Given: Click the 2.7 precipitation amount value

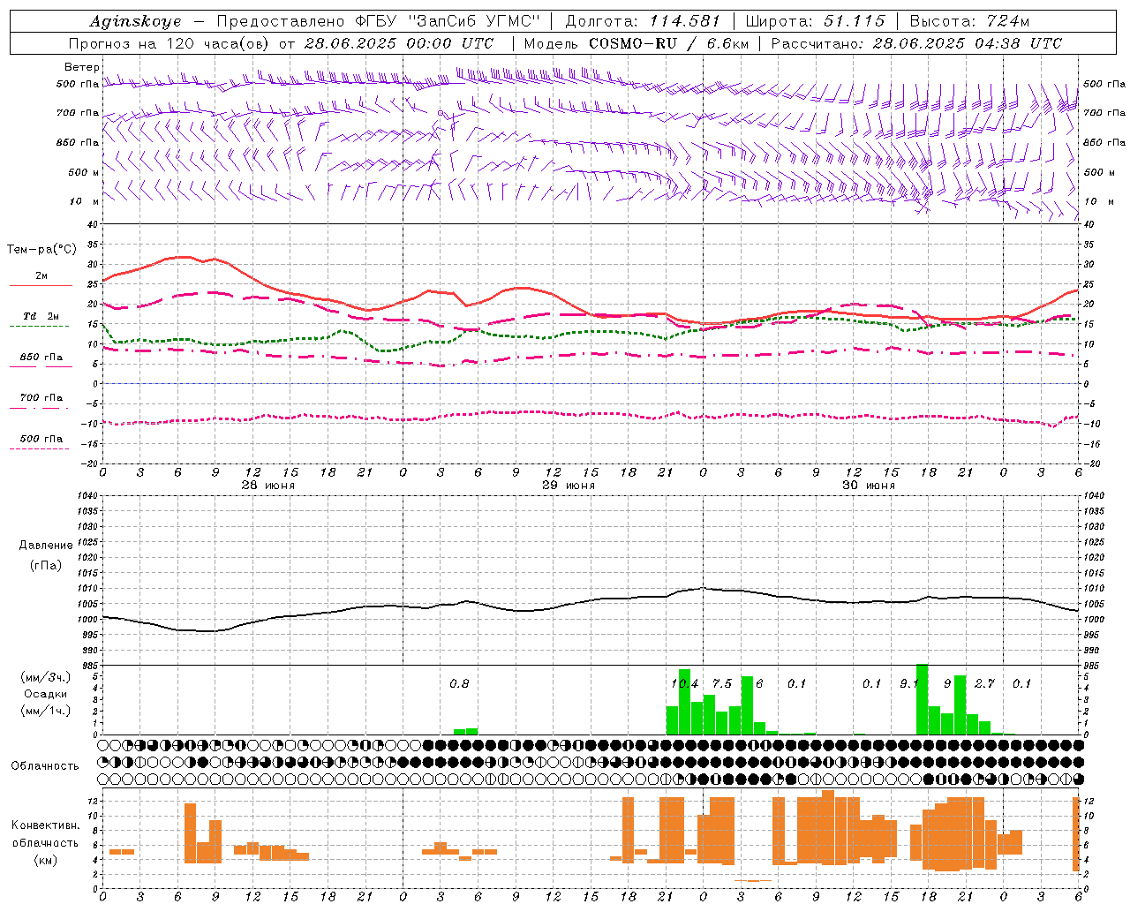Looking at the screenshot, I should pos(984,684).
